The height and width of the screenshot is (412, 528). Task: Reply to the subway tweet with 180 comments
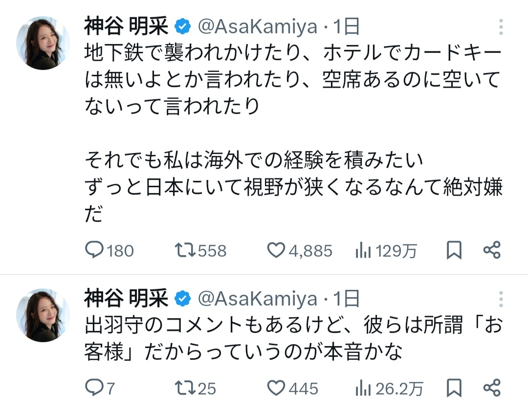[93, 251]
